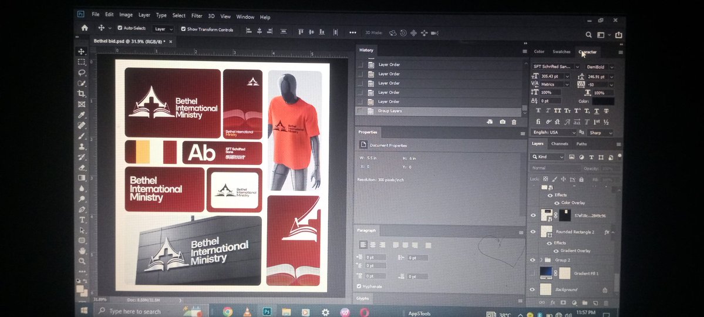Select the Crop tool

coord(81,93)
